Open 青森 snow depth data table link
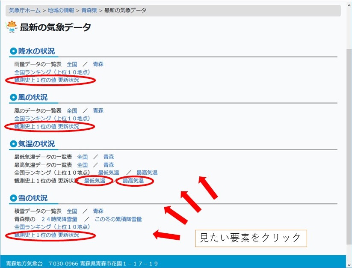352x268 pixels. 98,211
